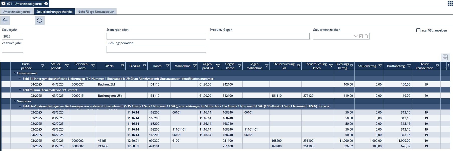Click the back arrow button
Image resolution: width=453 pixels, height=151 pixels.
5,20
